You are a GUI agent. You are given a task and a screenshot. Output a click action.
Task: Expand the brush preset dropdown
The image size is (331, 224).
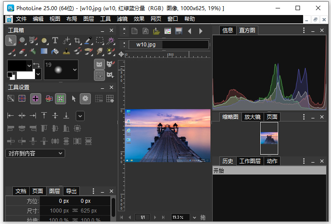[74, 69]
